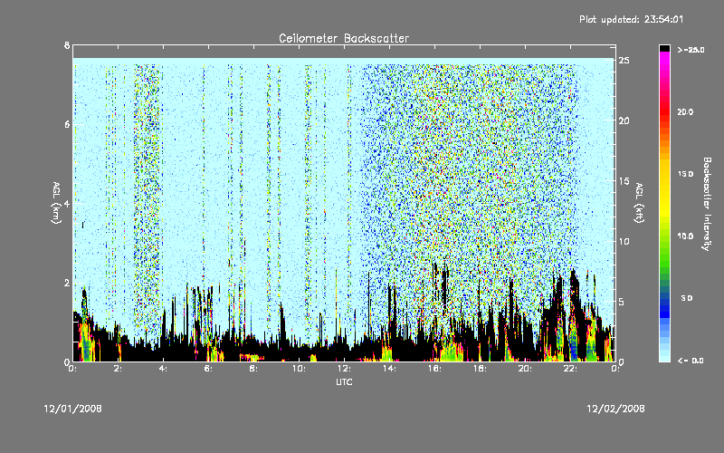Click the "18:" tick on the UTC axis
The image size is (724, 453).
coord(481,369)
